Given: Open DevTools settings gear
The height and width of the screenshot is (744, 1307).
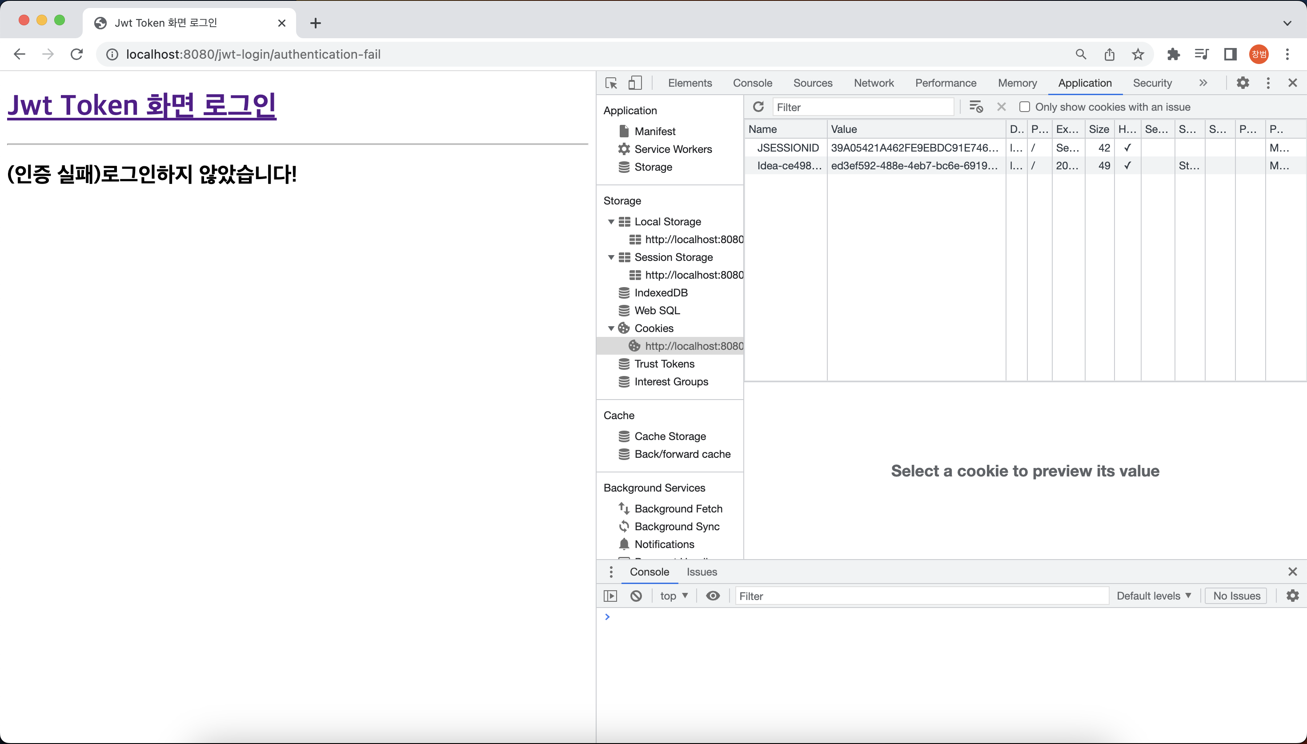Looking at the screenshot, I should [x=1243, y=83].
